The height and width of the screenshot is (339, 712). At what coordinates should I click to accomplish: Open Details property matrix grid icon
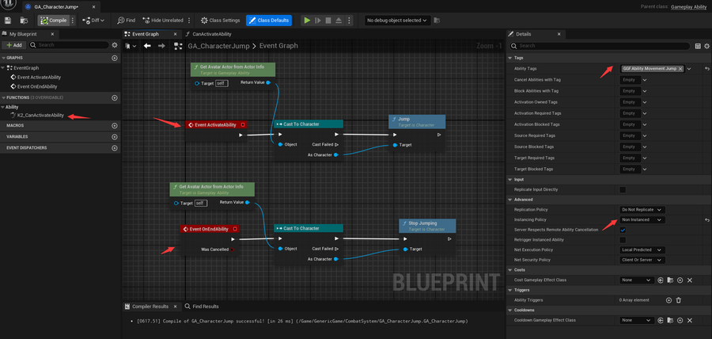pyautogui.click(x=699, y=46)
